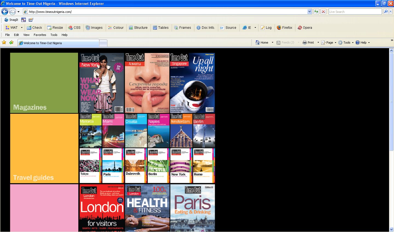Click the Dubrovnik shortlist guide cover
This screenshot has width=394, height=232.
(136, 166)
